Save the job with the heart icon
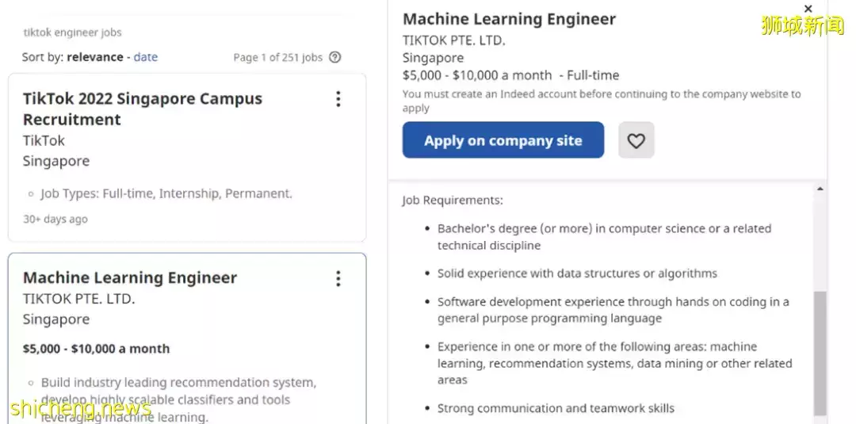Image resolution: width=856 pixels, height=424 pixels. click(636, 140)
